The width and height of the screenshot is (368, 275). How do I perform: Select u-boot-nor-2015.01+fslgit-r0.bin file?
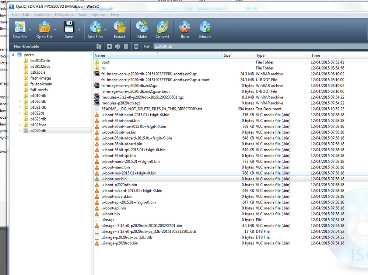(x=129, y=173)
